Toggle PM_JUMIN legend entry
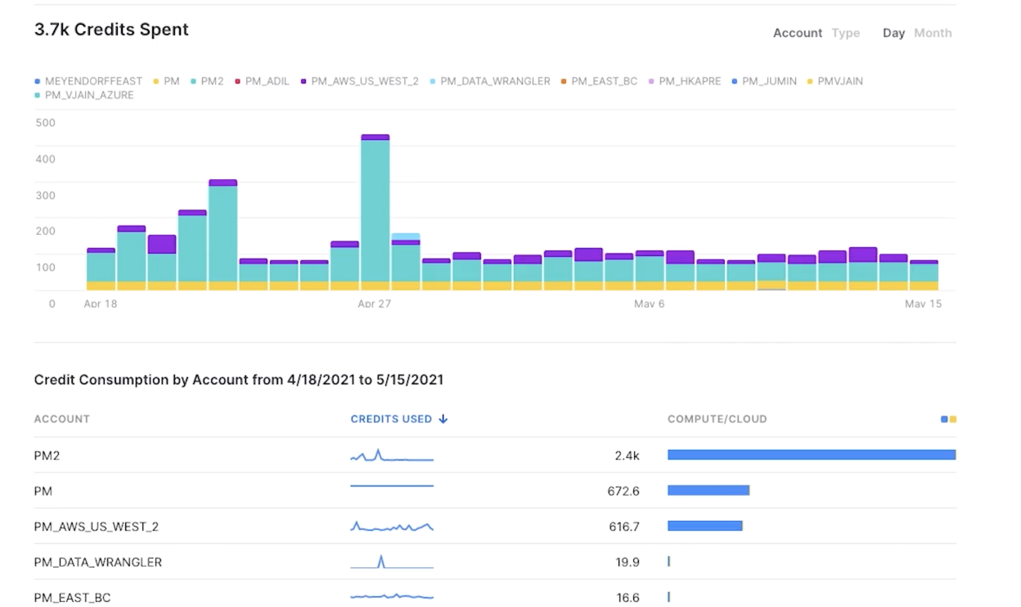The height and width of the screenshot is (607, 1021). point(764,81)
